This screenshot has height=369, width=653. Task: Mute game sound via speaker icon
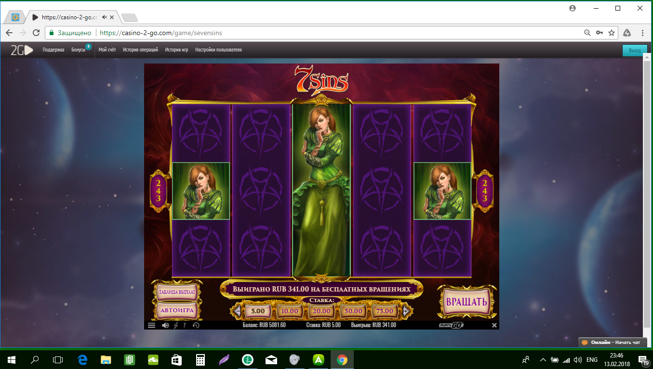165,325
